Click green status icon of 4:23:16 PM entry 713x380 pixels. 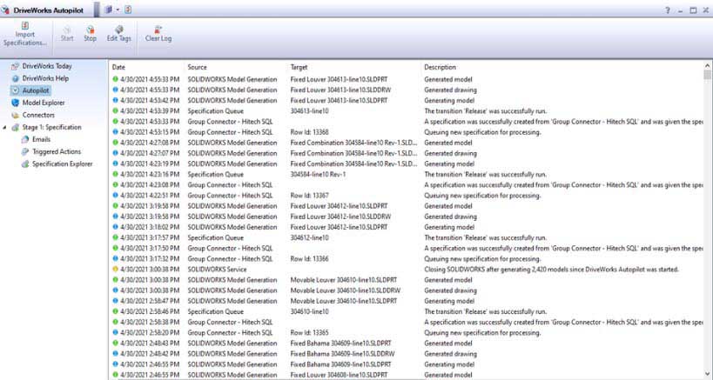pos(116,174)
